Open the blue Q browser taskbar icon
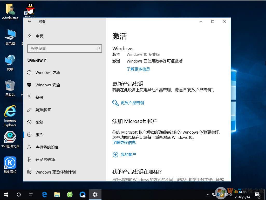Viewport: 266px width, 200px height. point(83,195)
